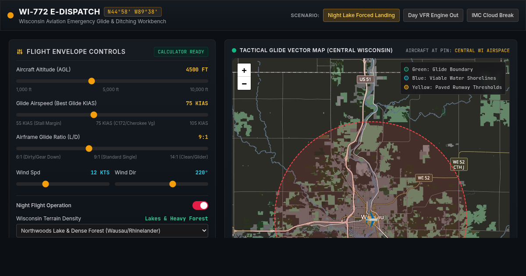Click the green Glide Boundary legend circle
The height and width of the screenshot is (276, 526).
click(x=406, y=69)
